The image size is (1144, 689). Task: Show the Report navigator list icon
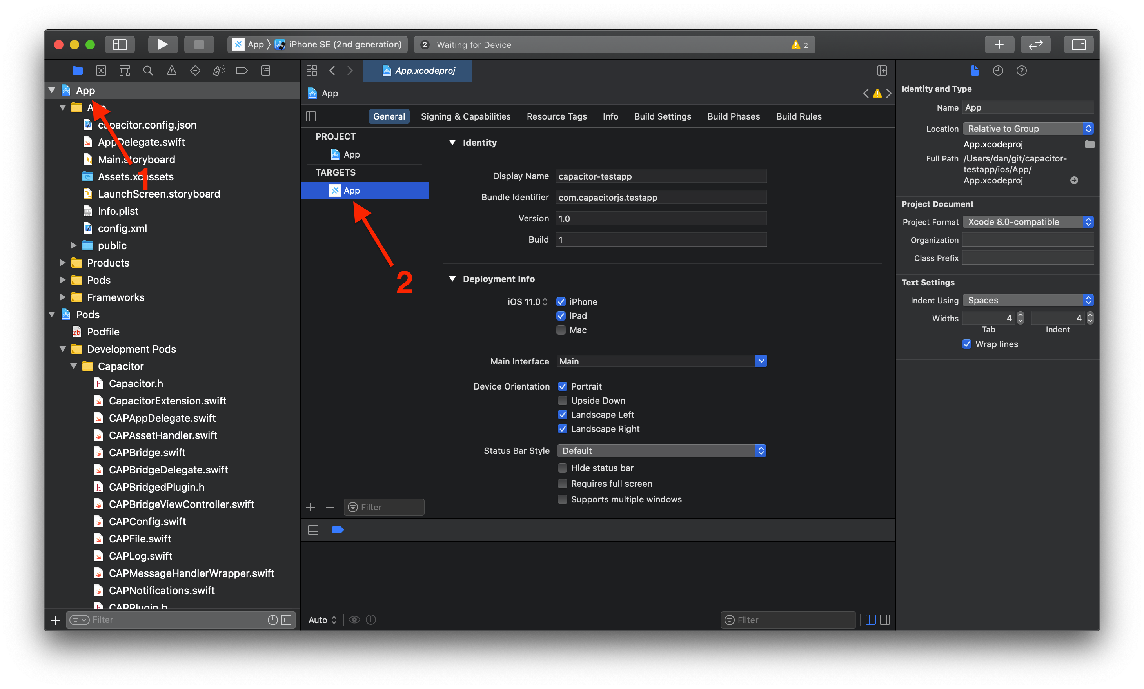point(265,71)
